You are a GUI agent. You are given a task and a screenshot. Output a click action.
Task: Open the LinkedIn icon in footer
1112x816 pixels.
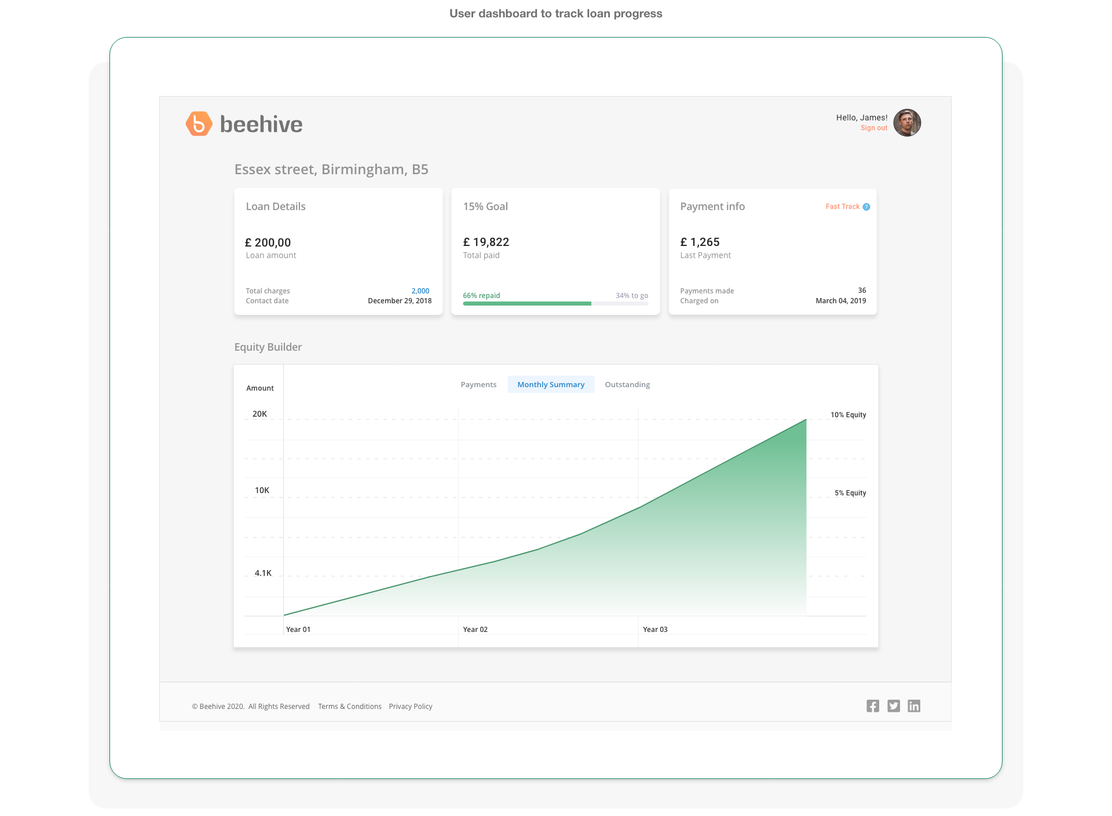click(x=914, y=706)
